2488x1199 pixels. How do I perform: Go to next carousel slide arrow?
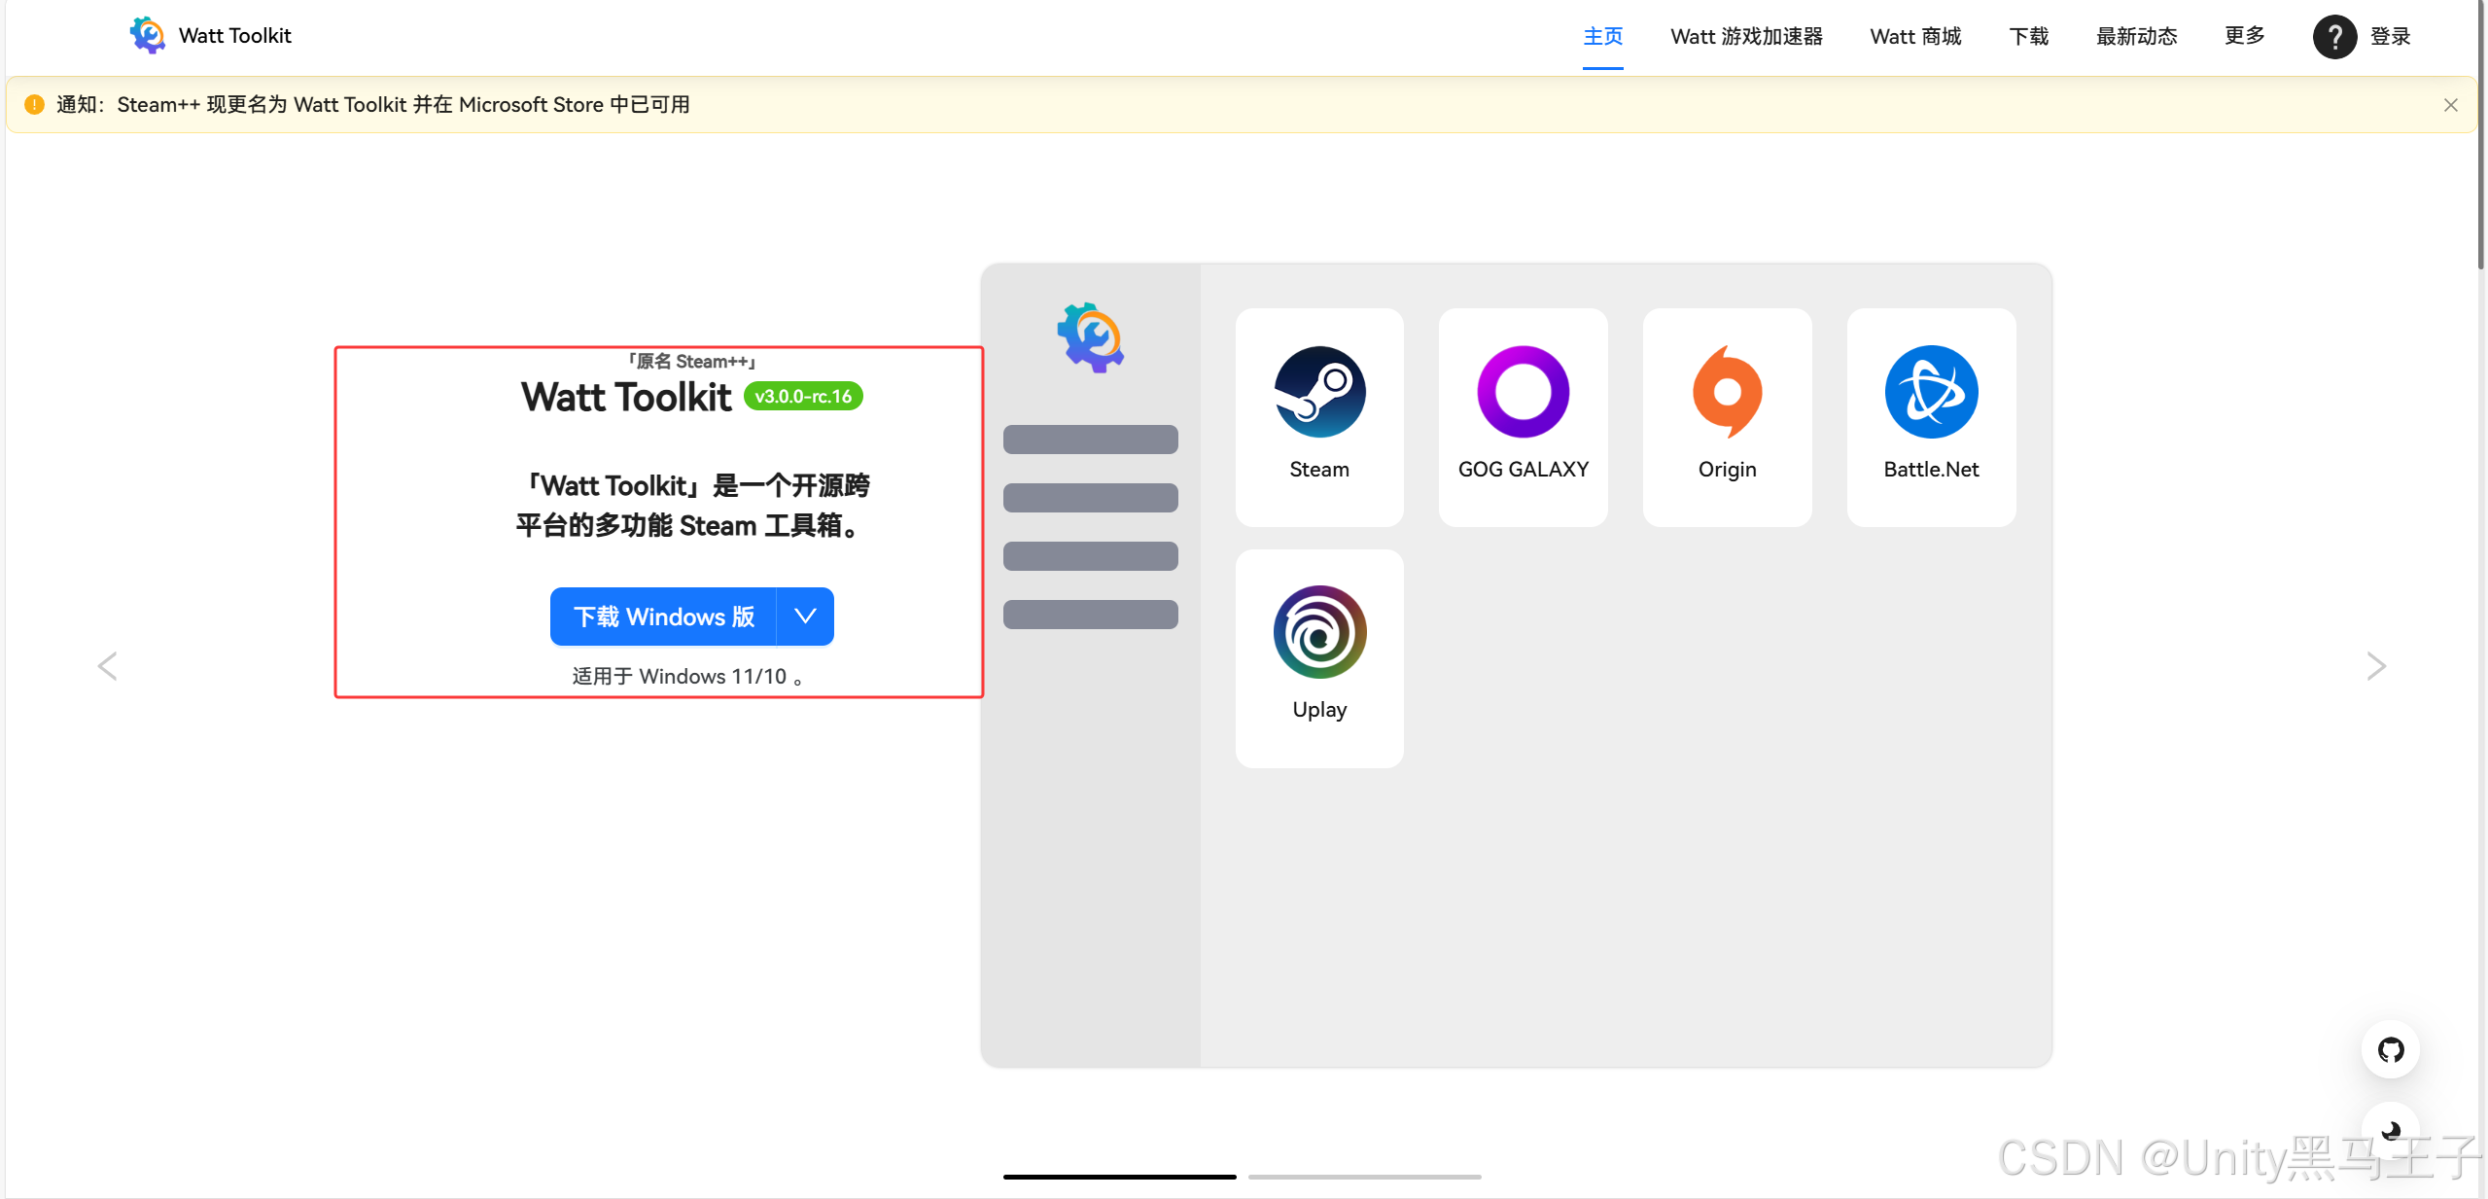[x=2376, y=666]
